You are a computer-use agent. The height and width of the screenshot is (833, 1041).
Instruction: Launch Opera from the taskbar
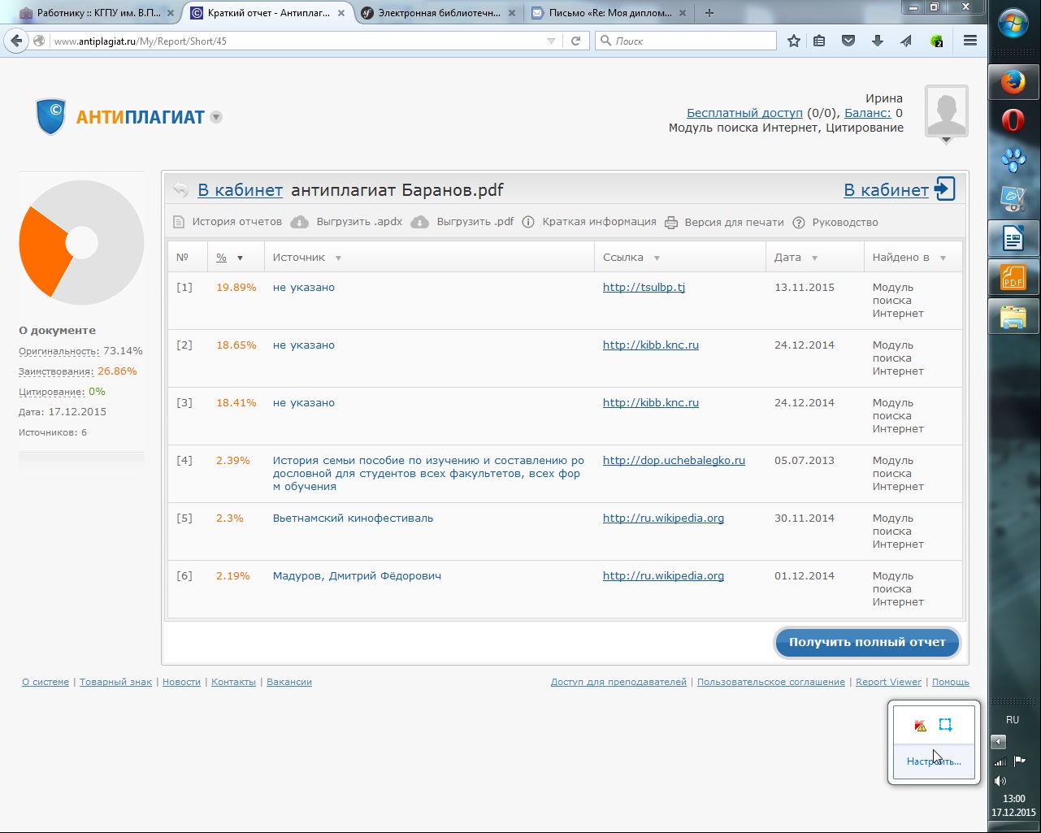pyautogui.click(x=1013, y=121)
